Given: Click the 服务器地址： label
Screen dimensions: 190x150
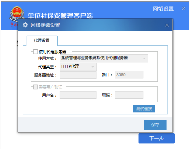Looking at the screenshot, I should coord(45,75).
